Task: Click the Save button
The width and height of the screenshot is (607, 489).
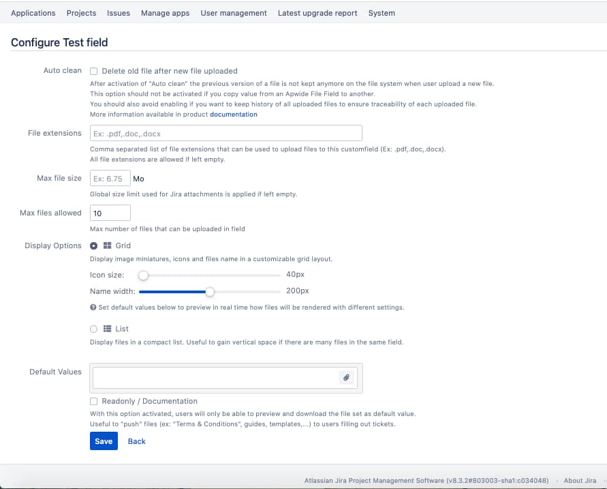Action: click(104, 441)
